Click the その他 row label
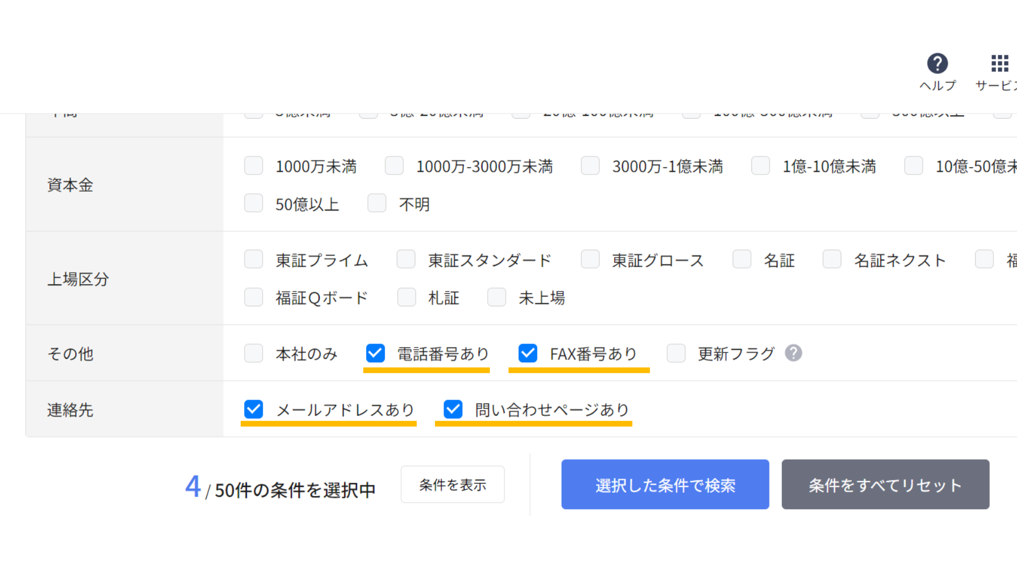 [70, 354]
